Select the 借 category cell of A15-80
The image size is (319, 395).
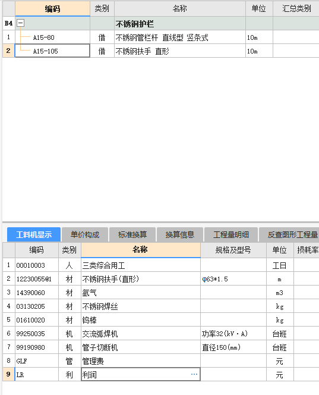click(102, 37)
